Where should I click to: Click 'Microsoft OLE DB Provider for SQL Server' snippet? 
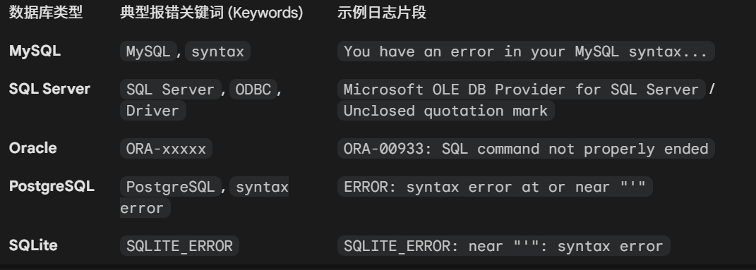pos(522,90)
